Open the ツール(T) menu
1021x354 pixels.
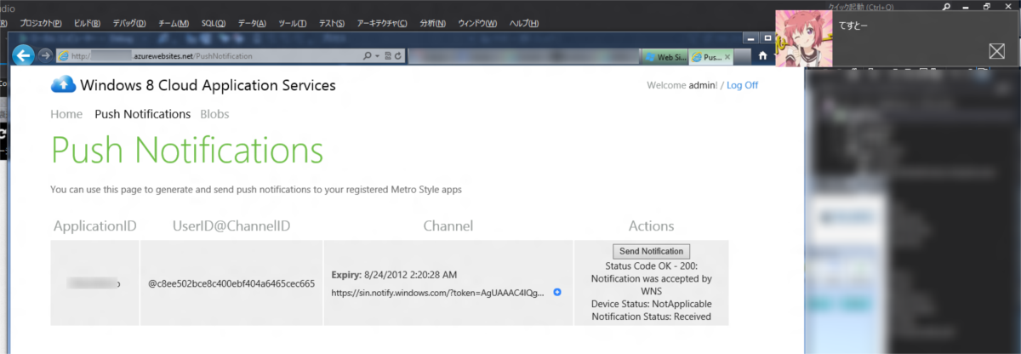pyautogui.click(x=292, y=23)
